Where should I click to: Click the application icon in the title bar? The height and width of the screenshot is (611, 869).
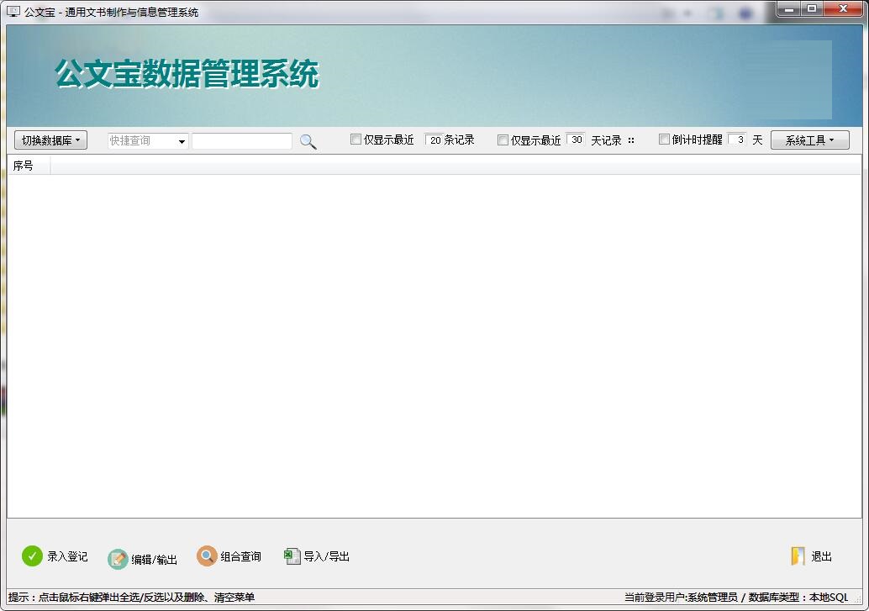11,12
